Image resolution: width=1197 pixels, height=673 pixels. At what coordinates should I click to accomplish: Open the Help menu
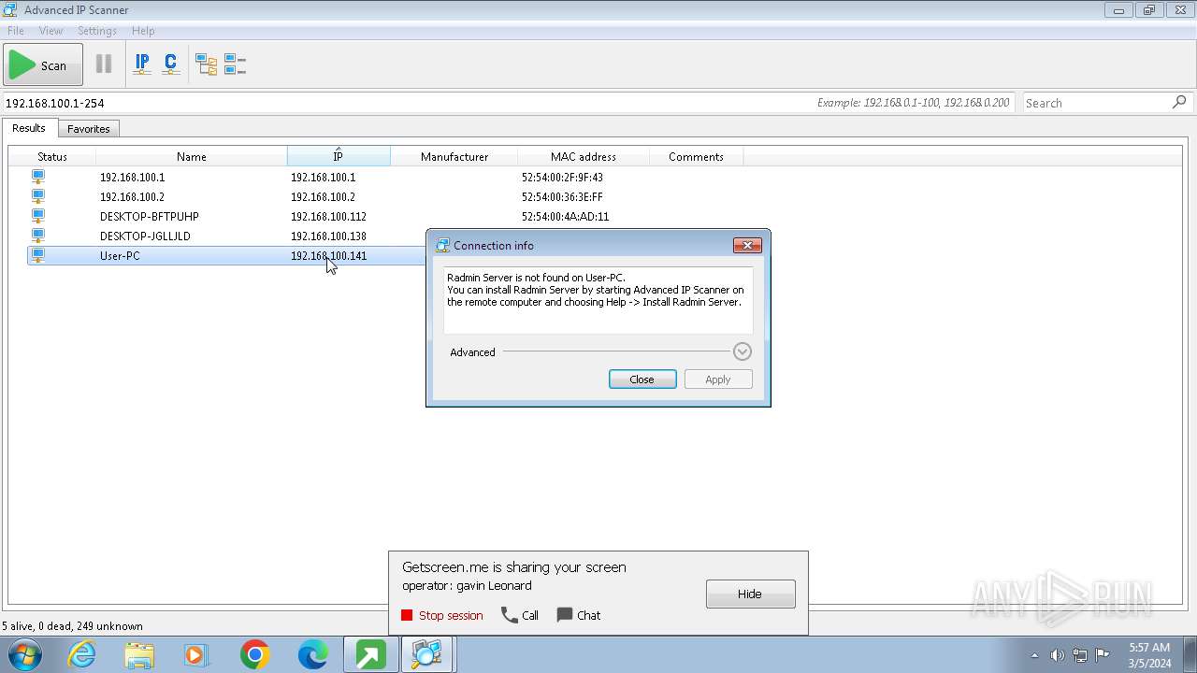click(x=143, y=31)
